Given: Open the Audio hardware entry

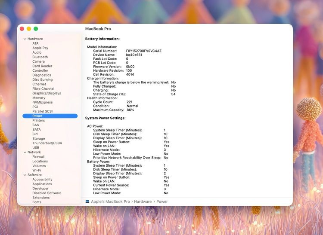Looking at the screenshot, I should tap(37, 52).
